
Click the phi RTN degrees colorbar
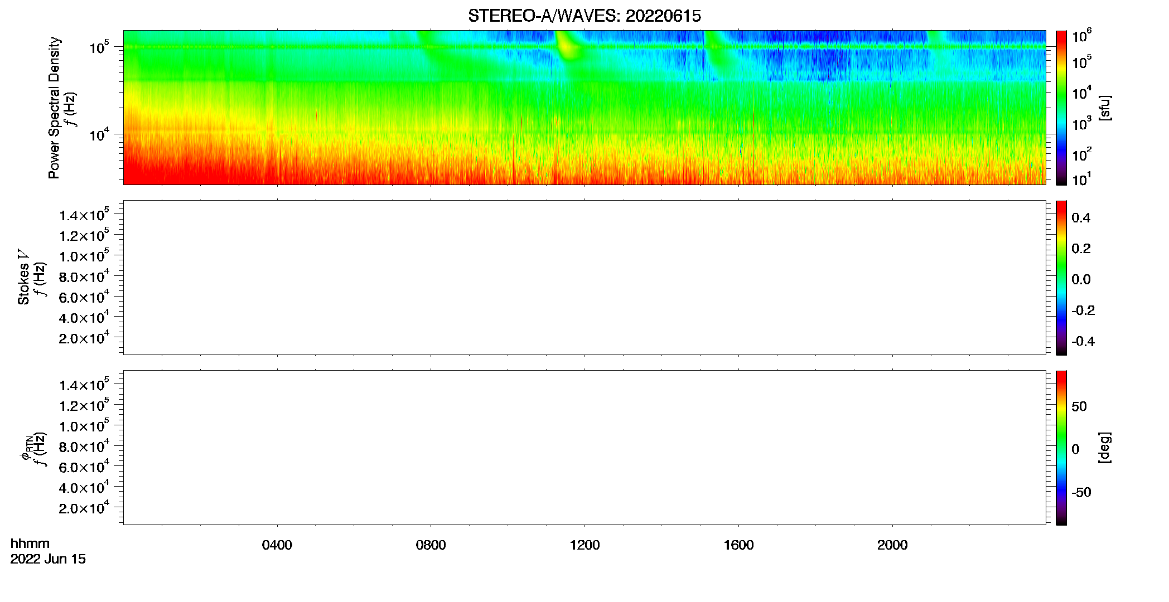(x=1061, y=448)
